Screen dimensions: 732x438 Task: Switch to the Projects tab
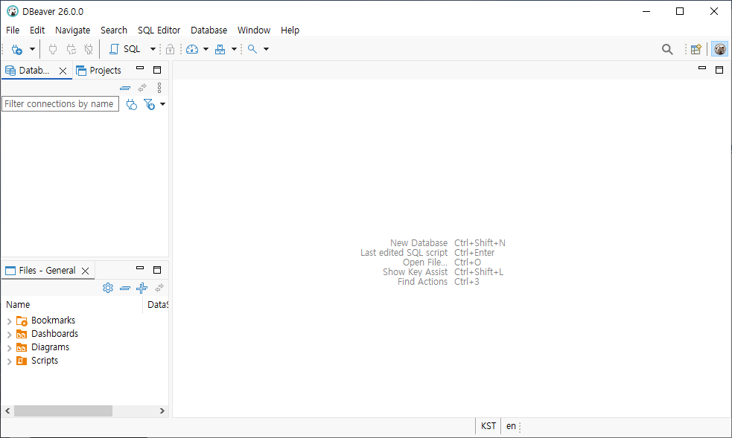98,71
